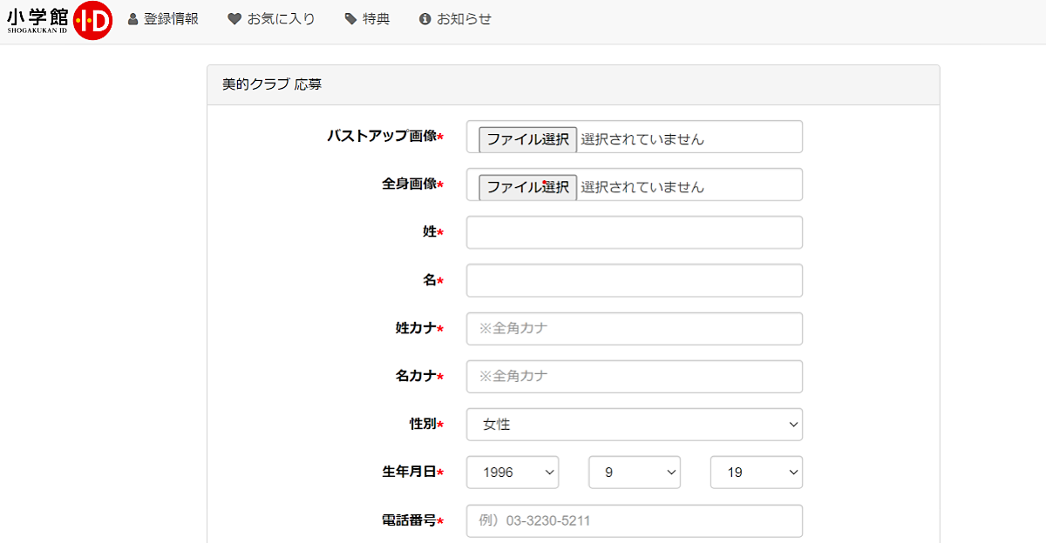Open the お知らせ page
The width and height of the screenshot is (1046, 543).
(464, 19)
